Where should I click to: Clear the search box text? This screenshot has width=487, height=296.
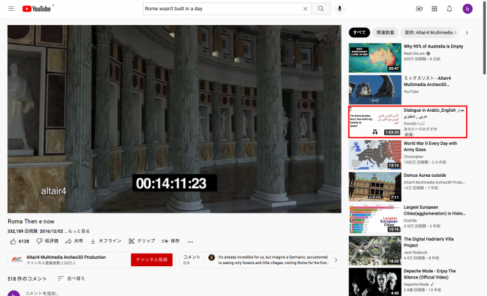(x=305, y=9)
